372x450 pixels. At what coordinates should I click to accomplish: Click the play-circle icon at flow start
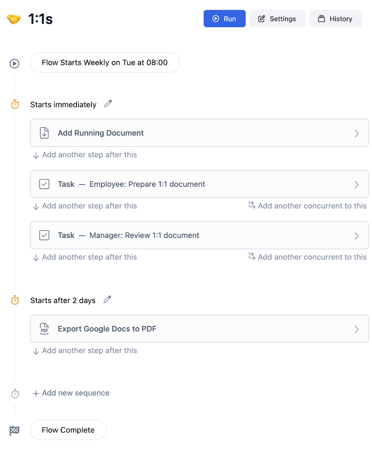[x=15, y=64]
